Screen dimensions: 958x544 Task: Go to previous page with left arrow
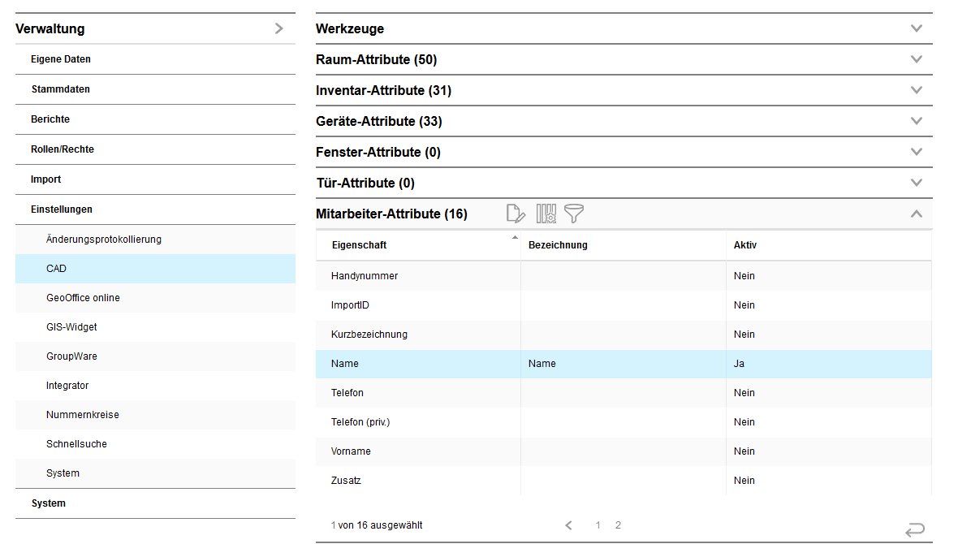click(569, 525)
